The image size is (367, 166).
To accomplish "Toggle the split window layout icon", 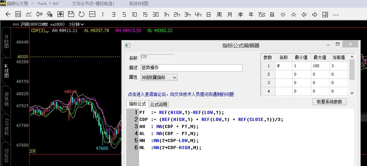I will point(325,14).
